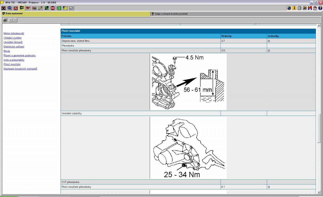Open Kola a pneumatiky link

tap(14, 60)
